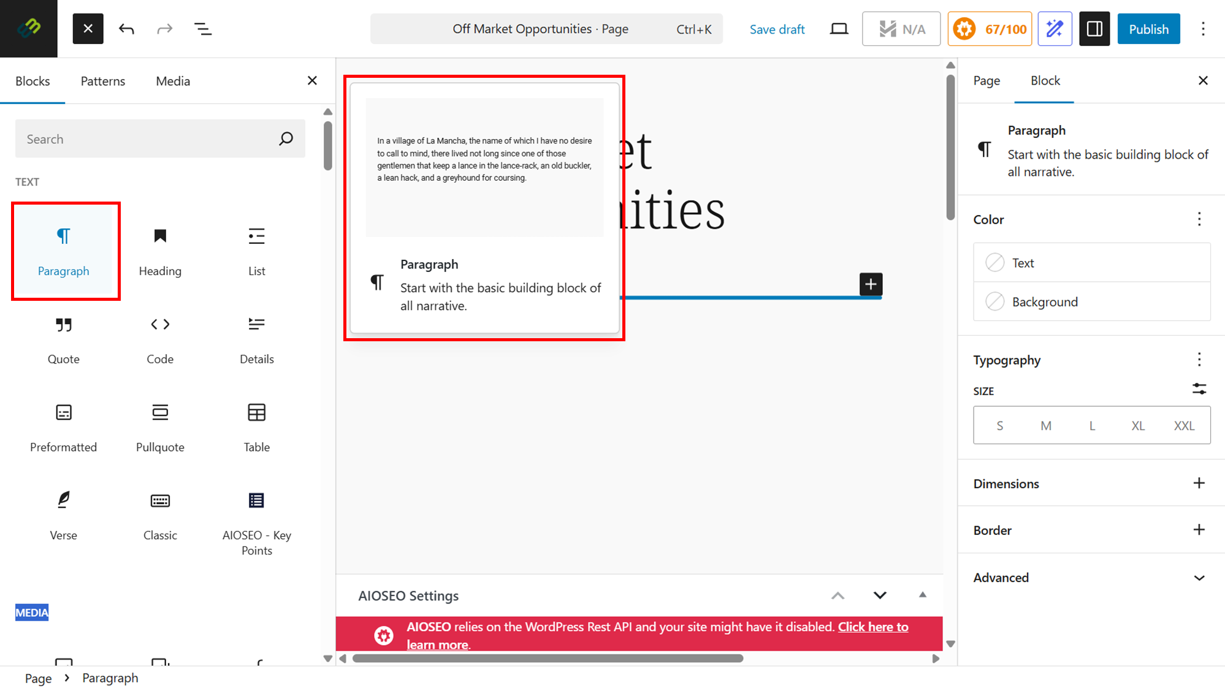Insert a Details block
The width and height of the screenshot is (1225, 688).
[x=256, y=339]
